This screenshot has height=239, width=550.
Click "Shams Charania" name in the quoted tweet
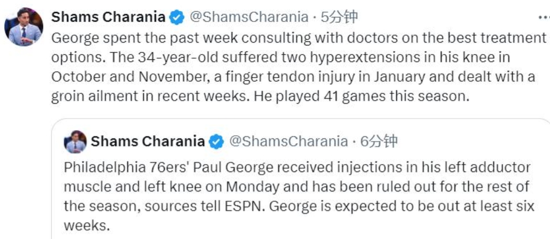pyautogui.click(x=148, y=142)
